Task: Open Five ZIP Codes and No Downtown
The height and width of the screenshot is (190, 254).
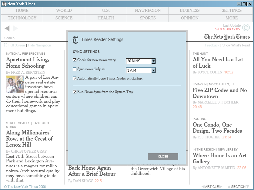Action: pos(220,93)
